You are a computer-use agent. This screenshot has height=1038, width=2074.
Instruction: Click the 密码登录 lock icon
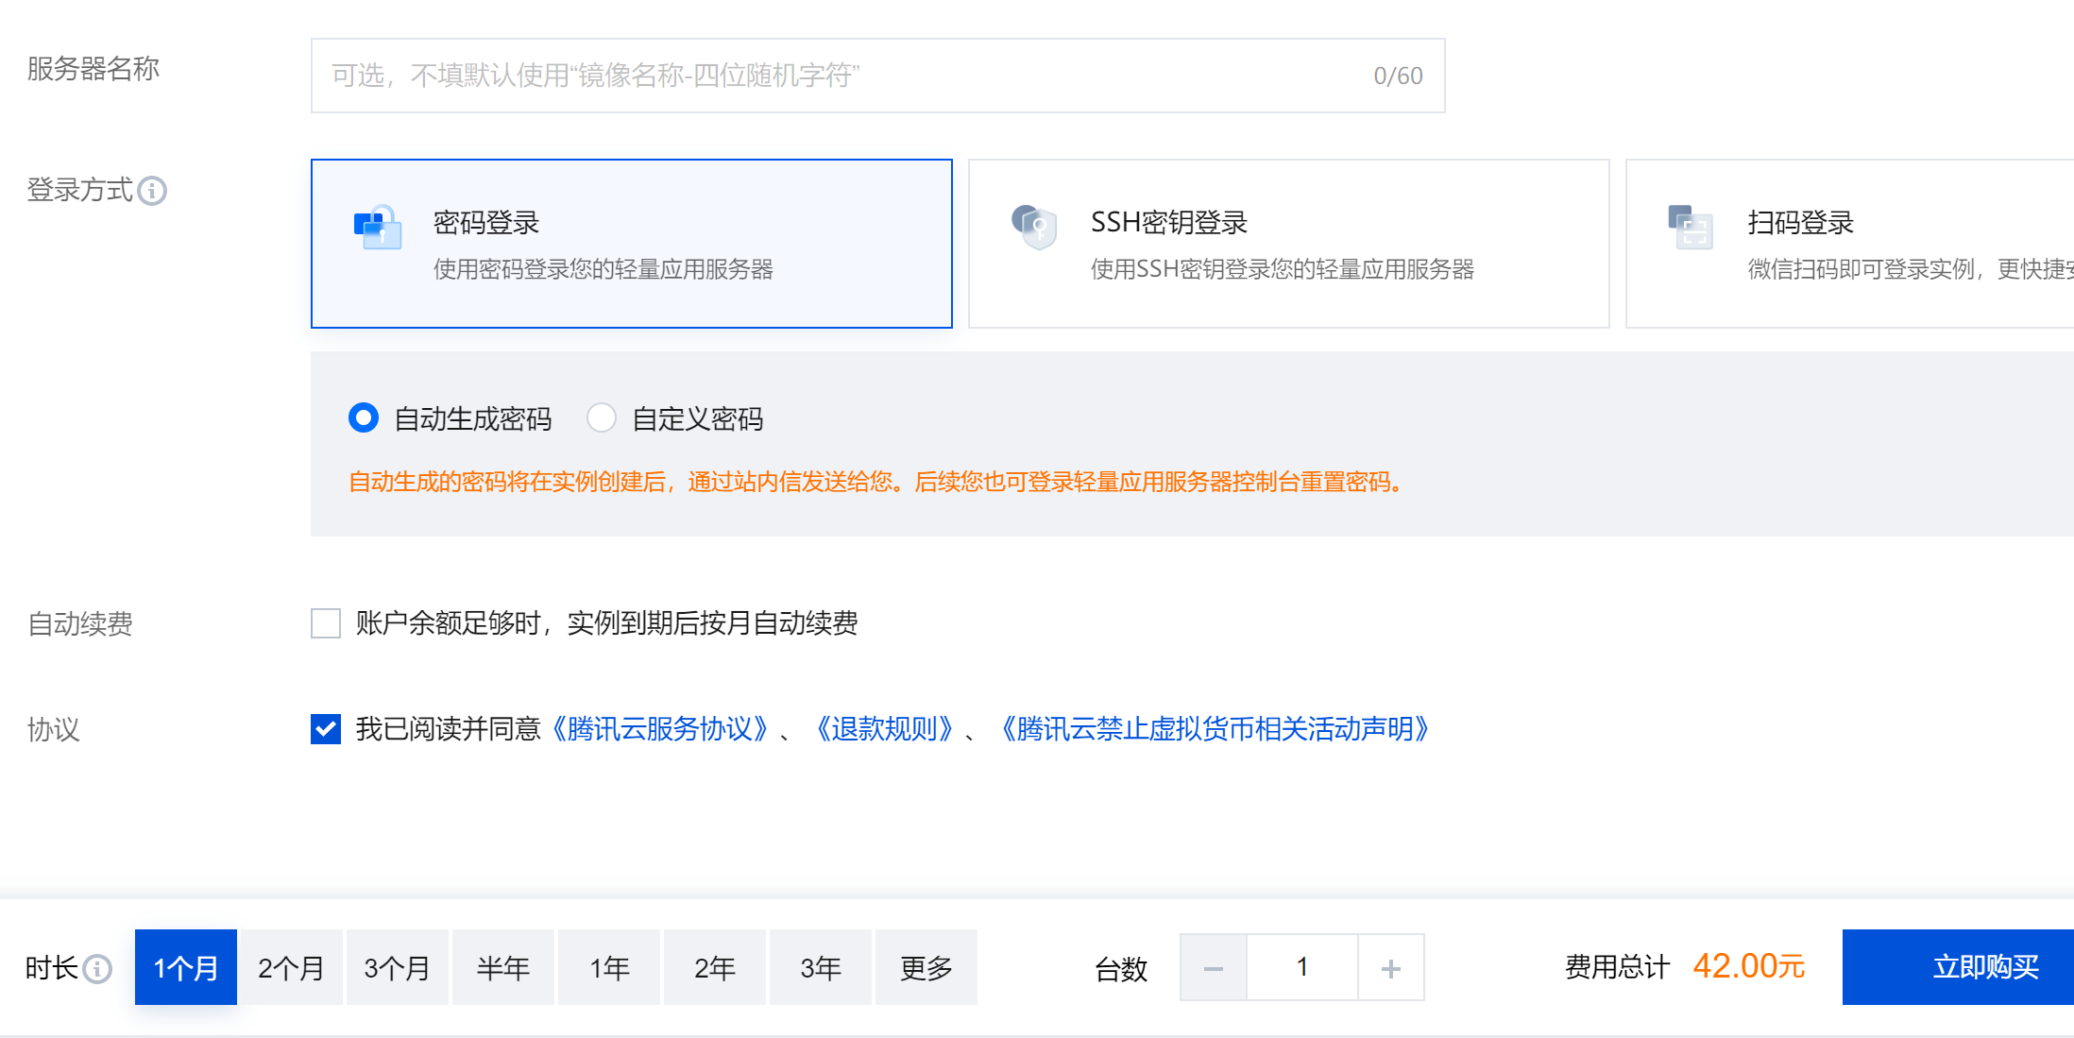tap(378, 228)
